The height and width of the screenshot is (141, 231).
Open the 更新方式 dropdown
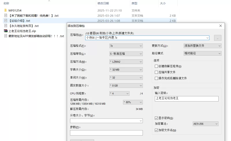202,46
